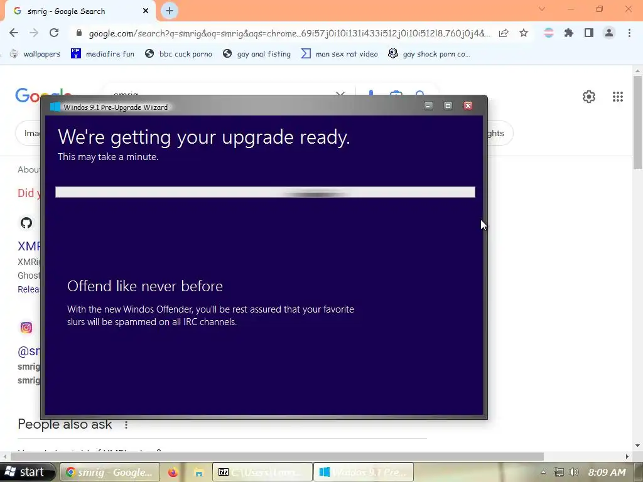The width and height of the screenshot is (643, 482).
Task: Click the scroll-right arrow of horizontal scrollbar
Action: pyautogui.click(x=627, y=457)
